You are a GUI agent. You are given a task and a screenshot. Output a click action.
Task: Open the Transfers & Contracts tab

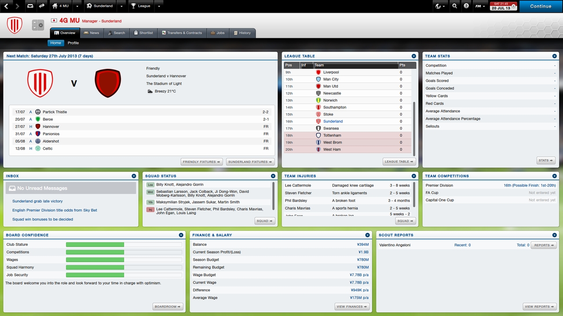coord(182,33)
